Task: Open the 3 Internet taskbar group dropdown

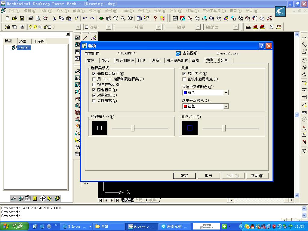Action: [90, 227]
